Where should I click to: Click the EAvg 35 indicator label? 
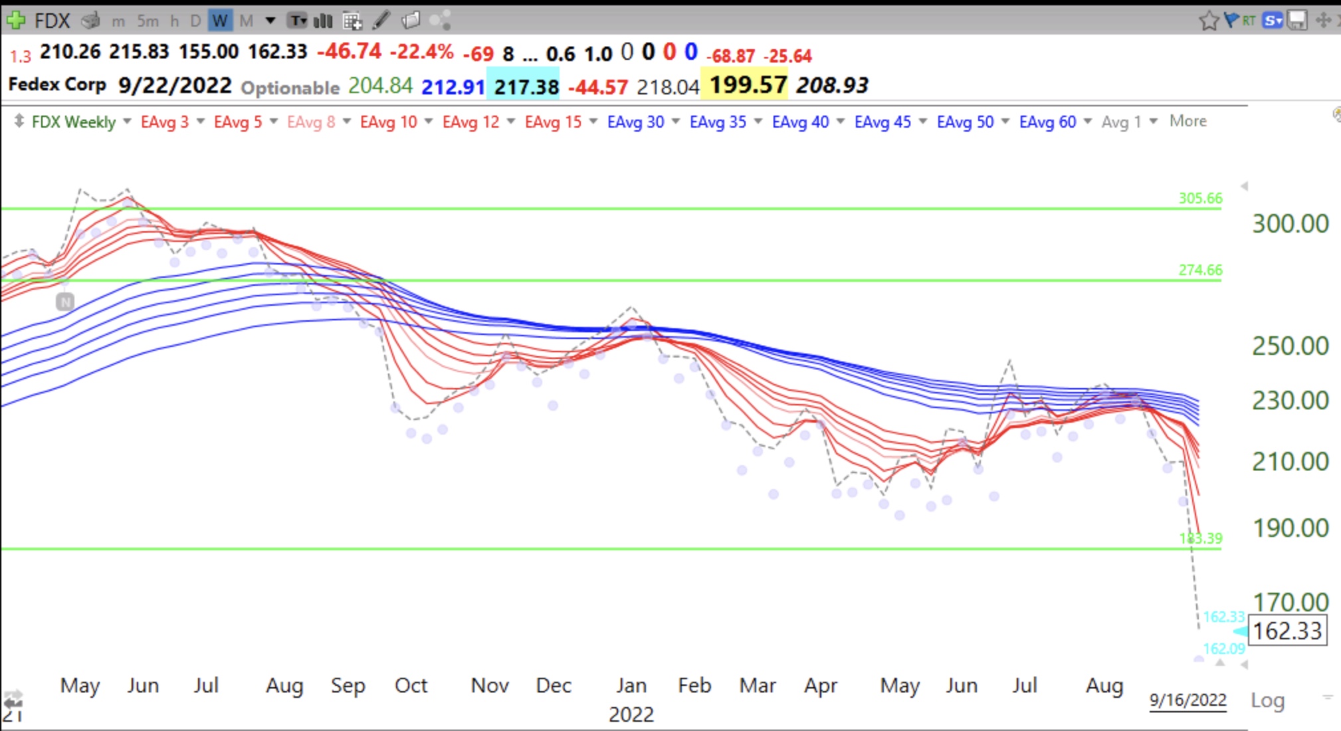[718, 122]
